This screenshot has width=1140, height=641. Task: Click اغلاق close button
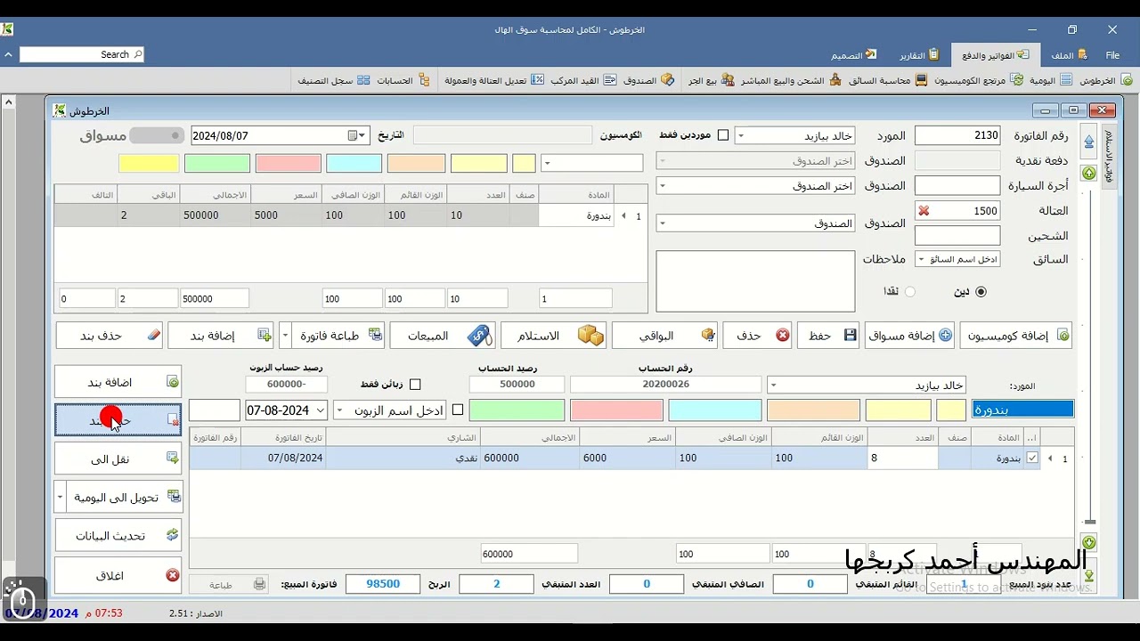pos(118,575)
